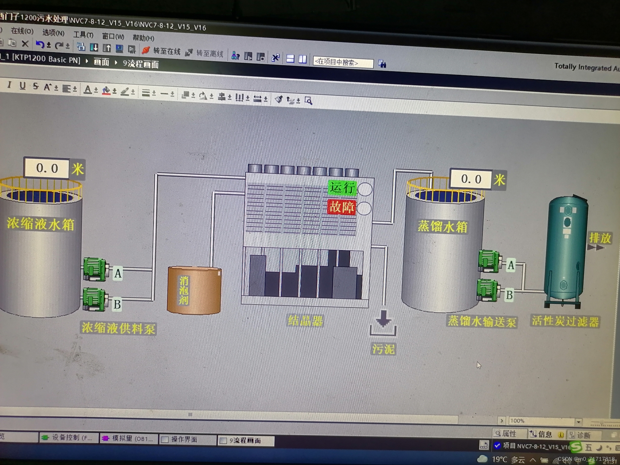Click the fill background color bucket
Screen dimensions: 620x465
click(x=106, y=90)
